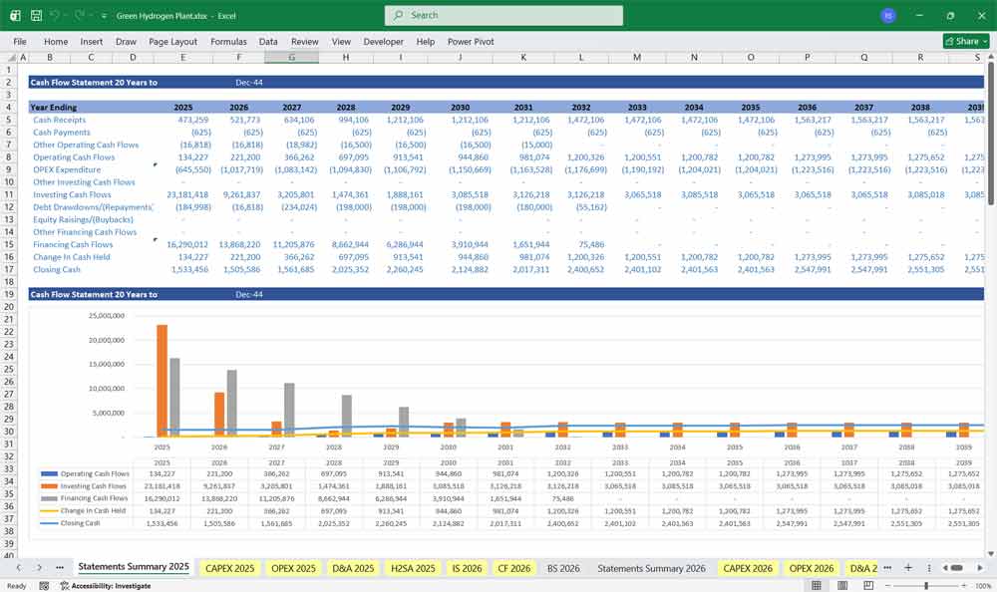Switch to the Power Pivot ribbon tab

(470, 42)
